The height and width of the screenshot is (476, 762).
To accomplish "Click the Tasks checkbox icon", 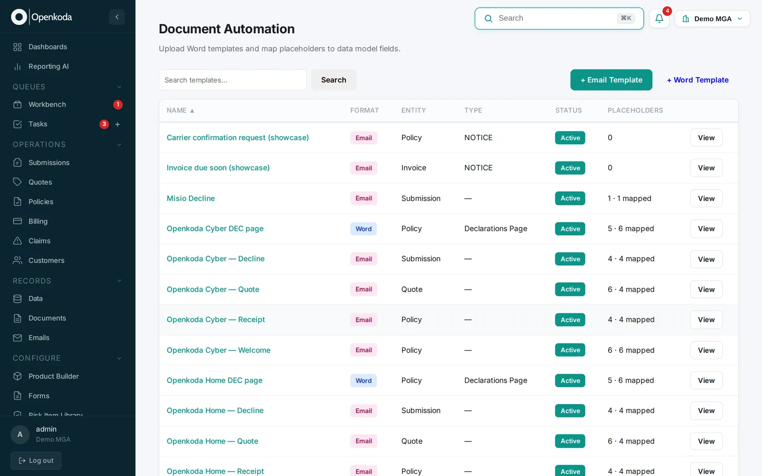I will coord(18,124).
